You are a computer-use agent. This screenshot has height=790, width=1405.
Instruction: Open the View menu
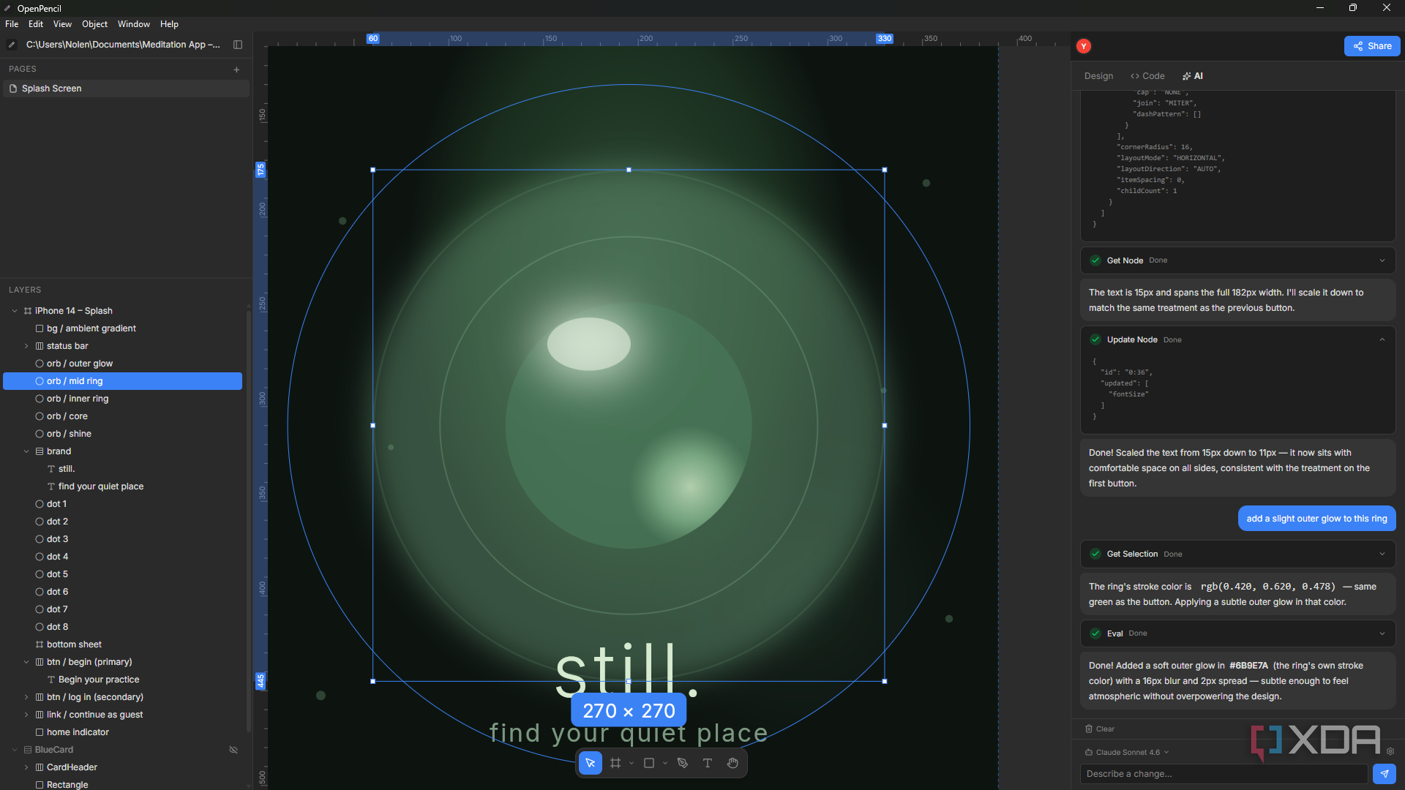point(62,24)
